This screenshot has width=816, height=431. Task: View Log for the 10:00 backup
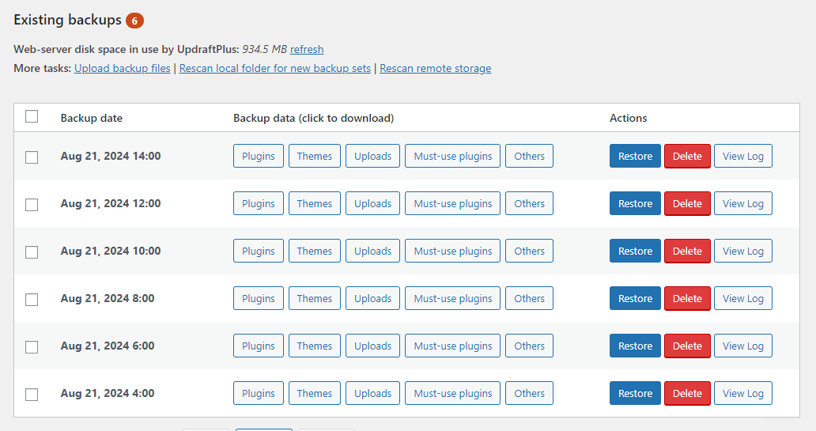click(x=742, y=251)
